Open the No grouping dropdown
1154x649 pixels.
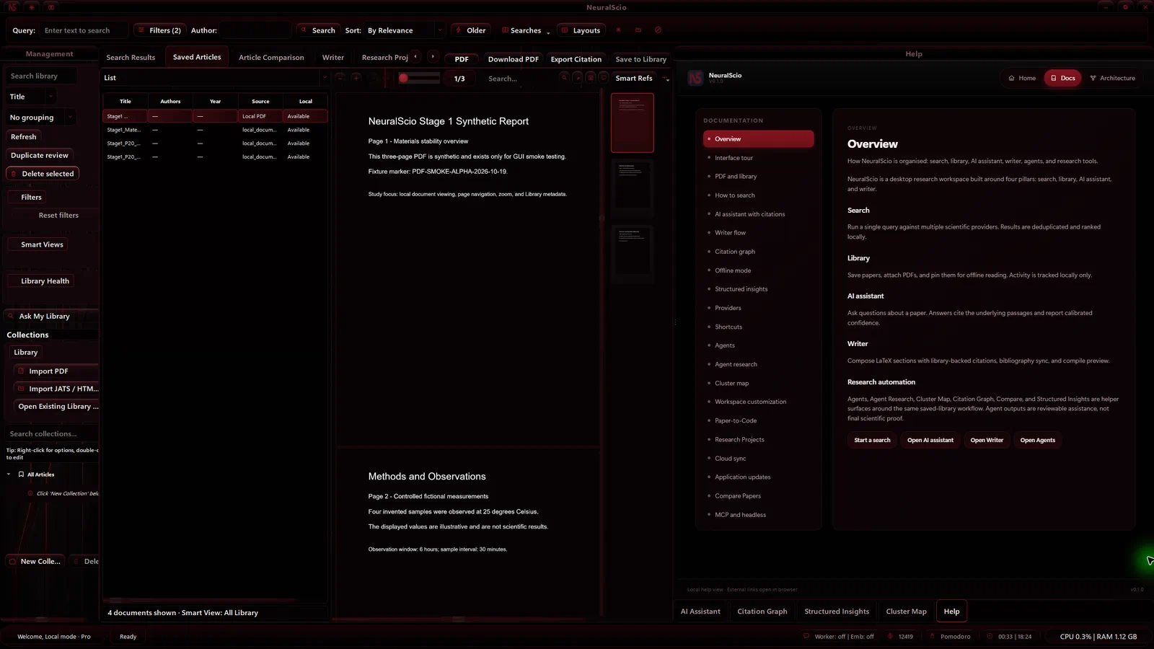pos(40,117)
